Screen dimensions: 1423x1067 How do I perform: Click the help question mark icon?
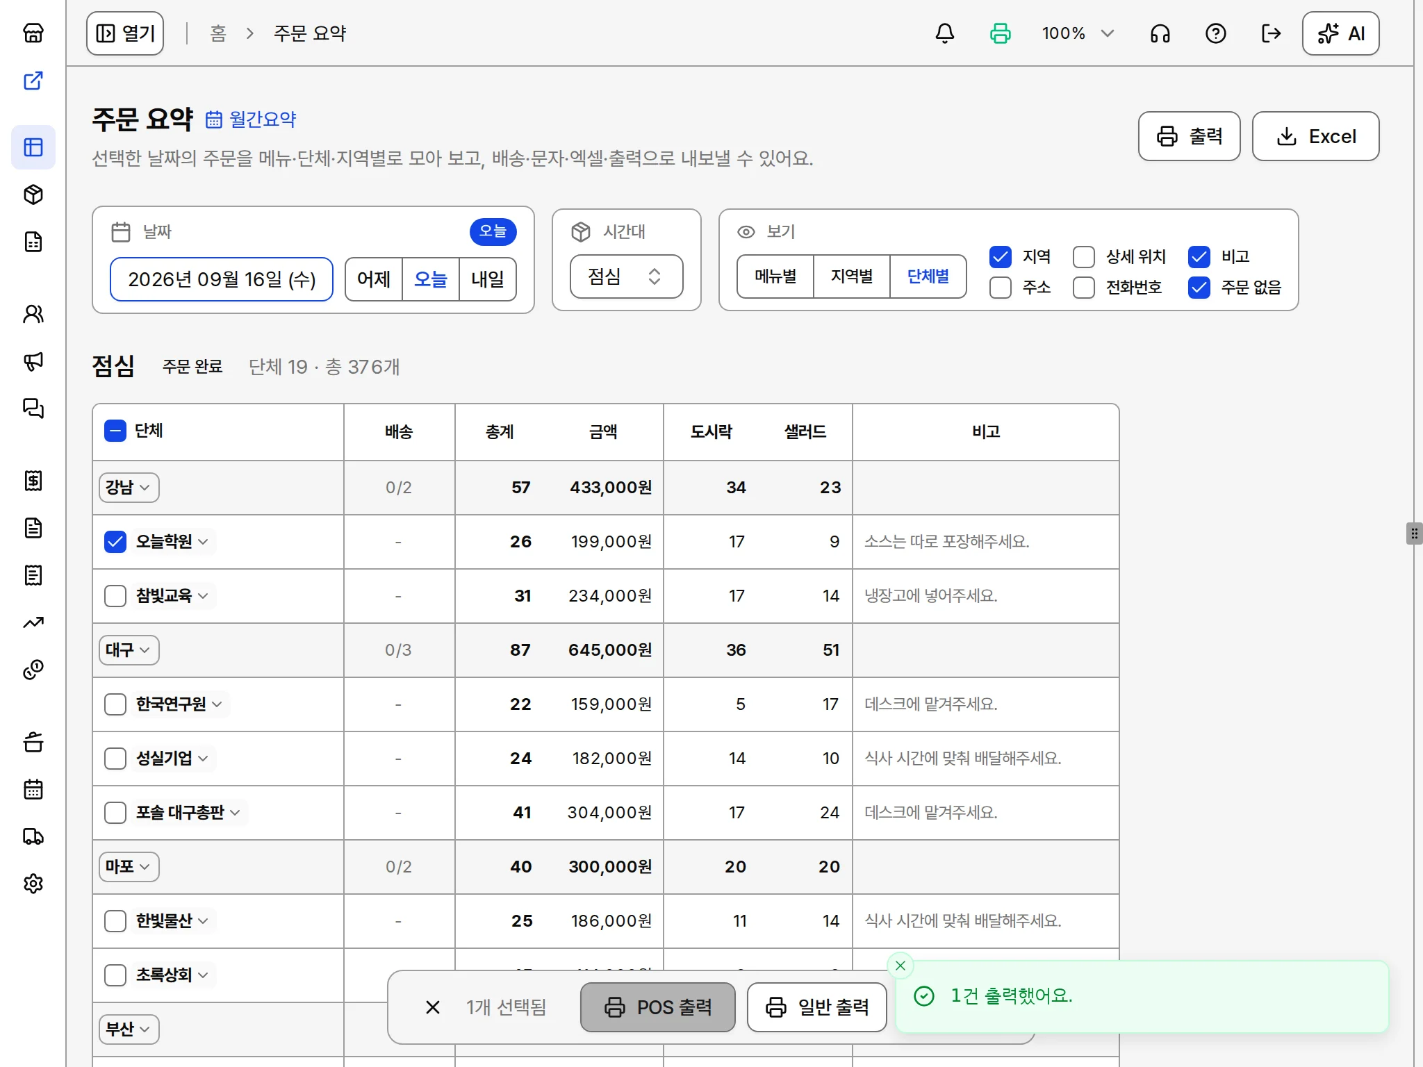(1215, 33)
